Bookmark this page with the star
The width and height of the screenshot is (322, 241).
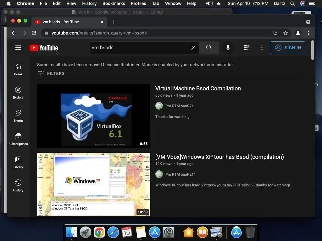coord(286,33)
